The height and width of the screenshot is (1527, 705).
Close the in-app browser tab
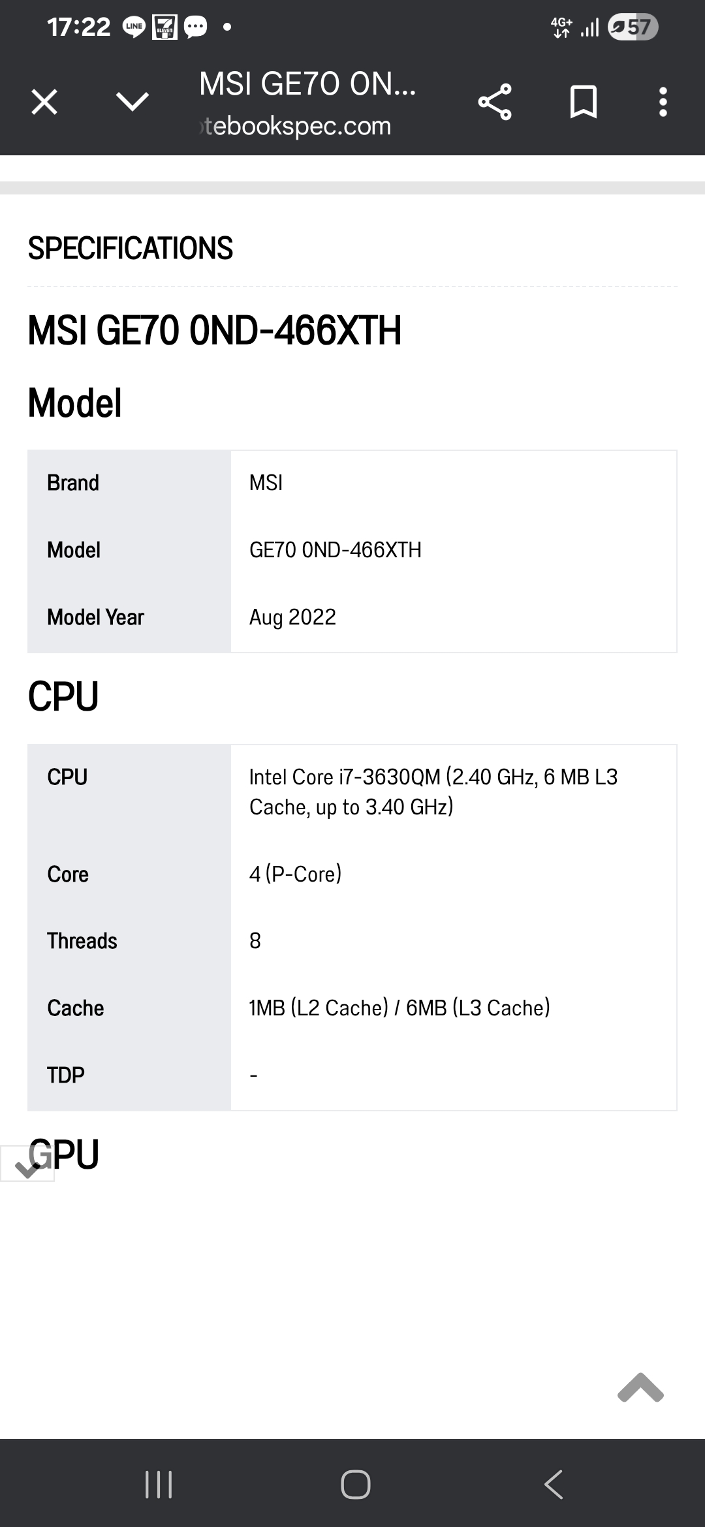pos(44,102)
